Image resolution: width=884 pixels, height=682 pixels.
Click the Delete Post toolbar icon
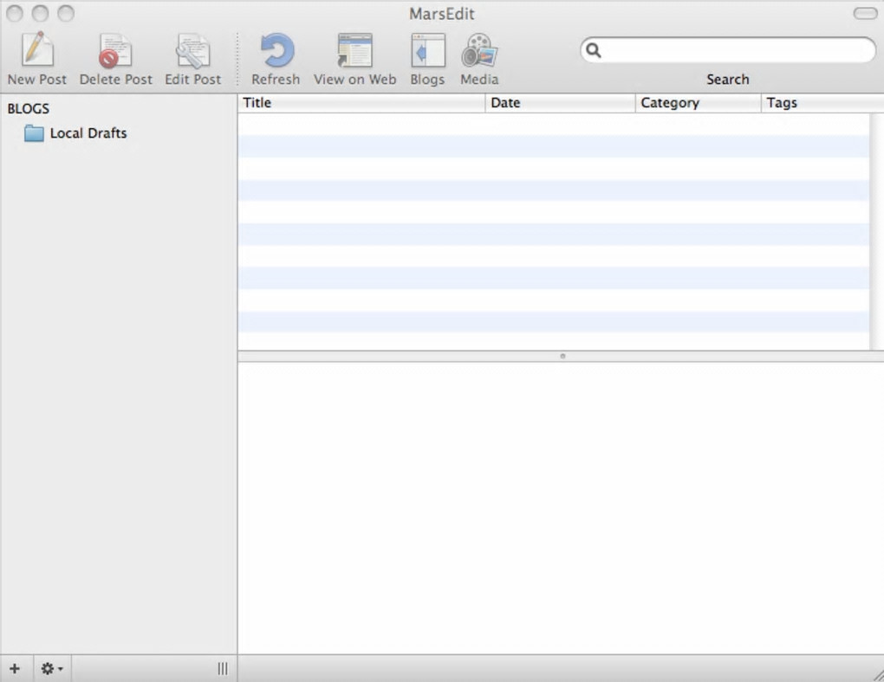pos(115,51)
